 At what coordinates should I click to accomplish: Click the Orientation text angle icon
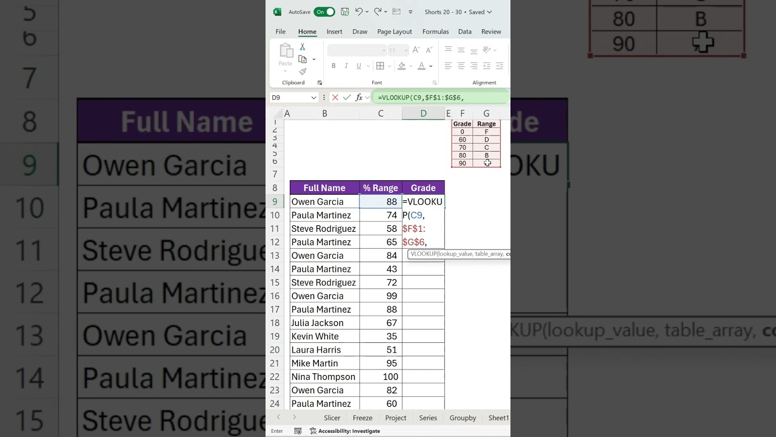[487, 50]
